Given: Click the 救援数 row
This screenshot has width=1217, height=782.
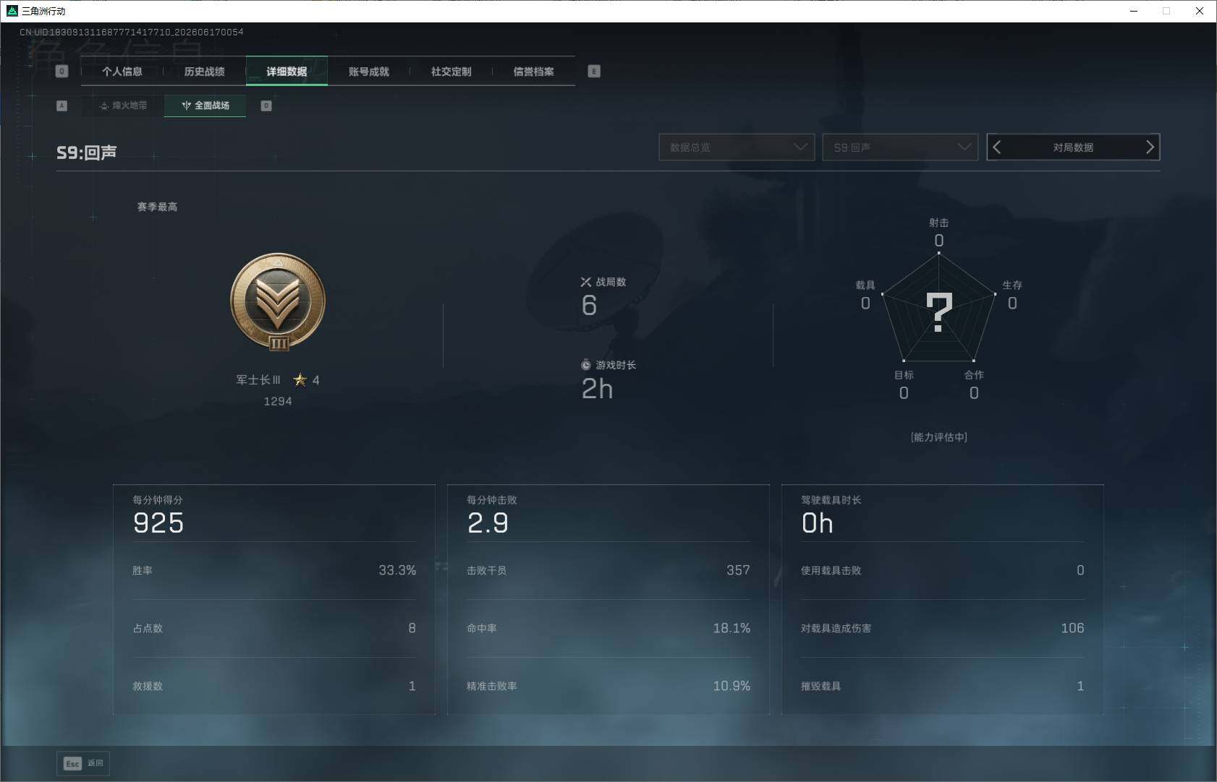Looking at the screenshot, I should (274, 686).
